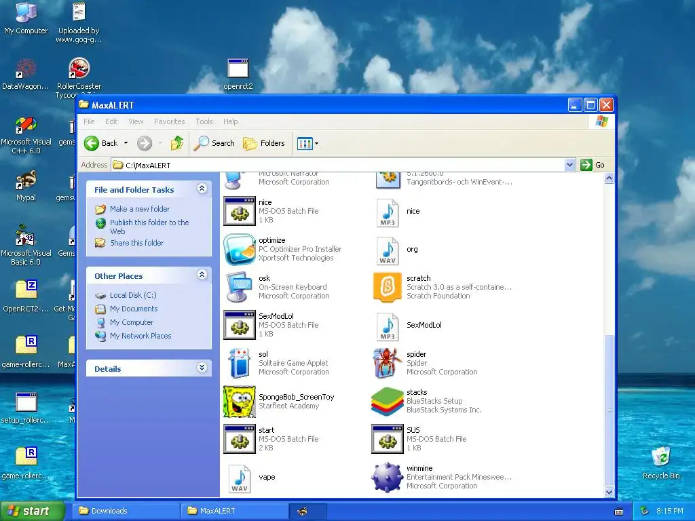Select the scratch application icon
695x521 pixels.
click(x=388, y=287)
